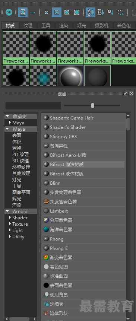Select the dark grey sphere swatch
Viewport: 136px width, 321px height.
click(98, 76)
